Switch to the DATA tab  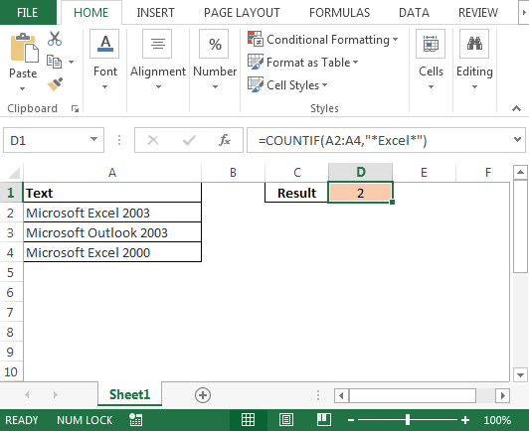point(414,13)
